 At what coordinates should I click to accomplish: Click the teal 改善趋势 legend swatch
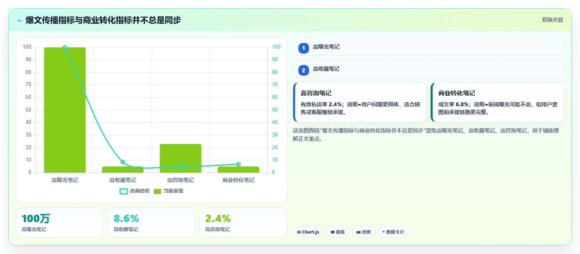tap(124, 191)
